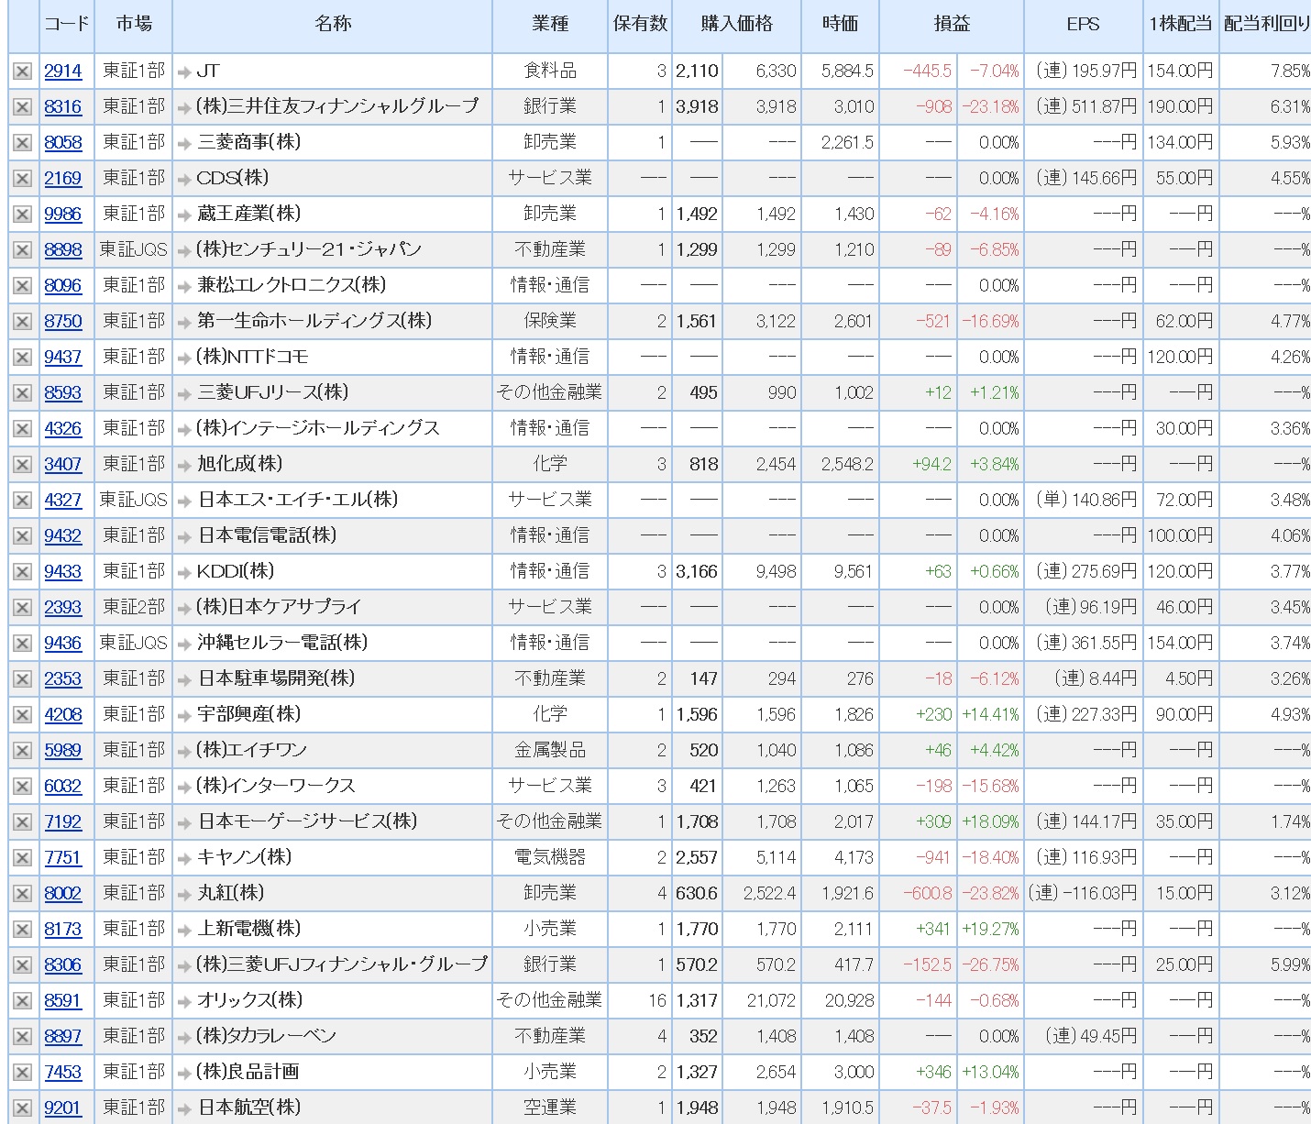This screenshot has height=1124, width=1311.
Task: Select the name (株)日本ケアサプライ
Action: (x=279, y=607)
